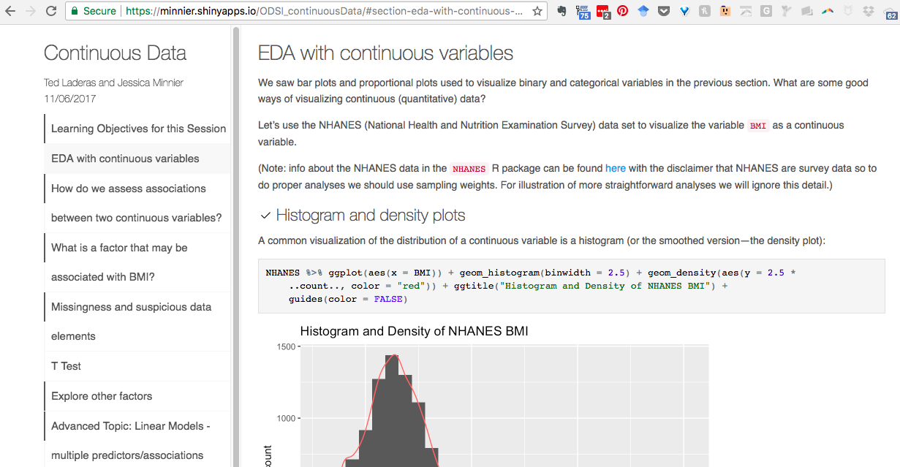Screen dimensions: 900x467
Task: Click the Dropbox extension icon
Action: [868, 11]
